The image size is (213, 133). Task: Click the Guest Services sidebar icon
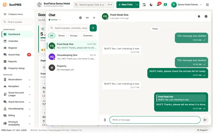click(5, 102)
